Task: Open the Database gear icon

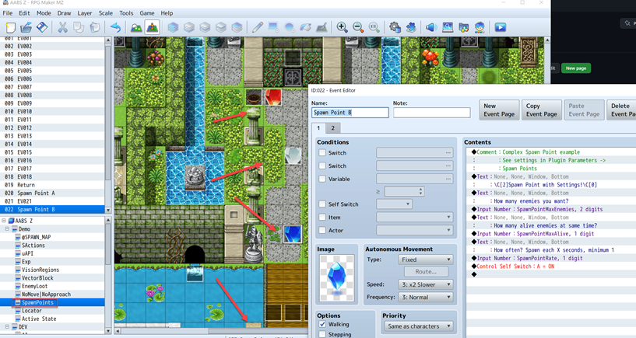Action: point(395,27)
